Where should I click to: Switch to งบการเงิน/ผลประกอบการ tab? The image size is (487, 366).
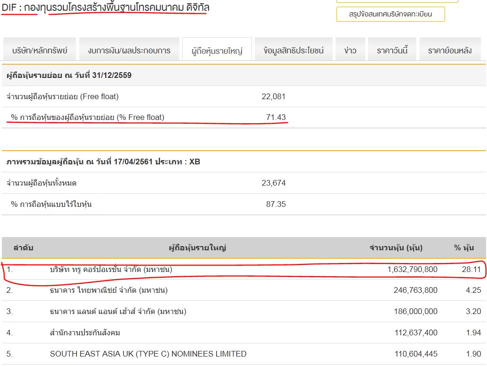click(129, 49)
